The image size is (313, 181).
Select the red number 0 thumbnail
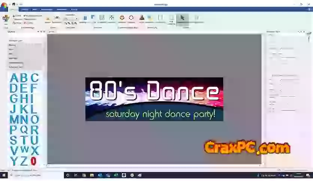tap(33, 161)
